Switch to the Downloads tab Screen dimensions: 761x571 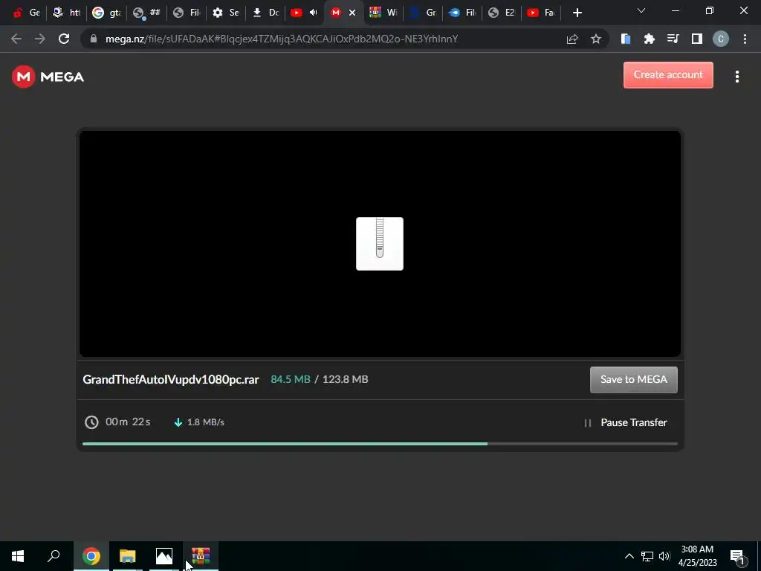[266, 13]
